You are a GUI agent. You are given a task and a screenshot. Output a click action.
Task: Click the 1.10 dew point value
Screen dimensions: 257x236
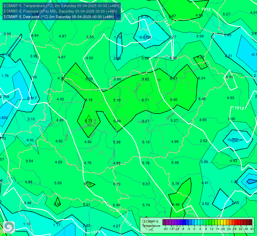click(x=27, y=224)
